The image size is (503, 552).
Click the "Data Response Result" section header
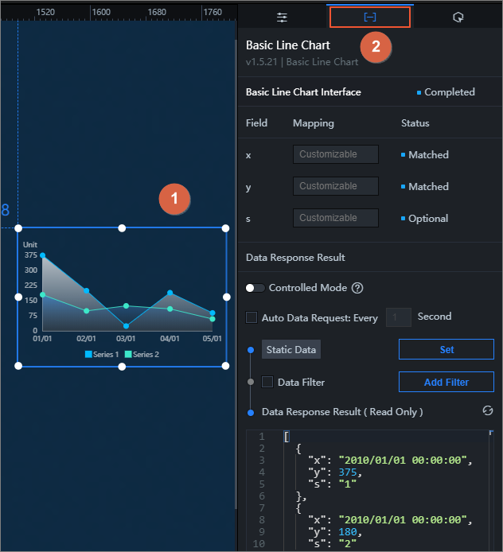(x=295, y=258)
